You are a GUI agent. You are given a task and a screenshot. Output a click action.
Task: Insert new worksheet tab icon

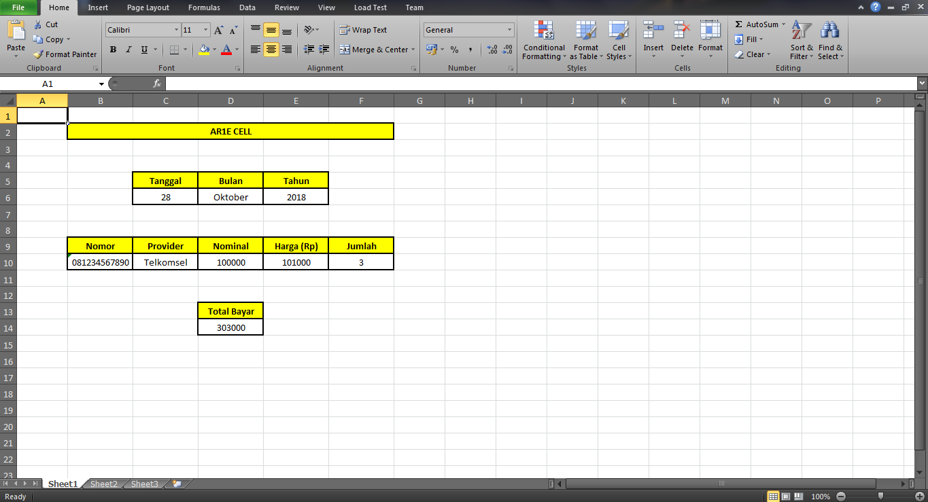click(177, 484)
